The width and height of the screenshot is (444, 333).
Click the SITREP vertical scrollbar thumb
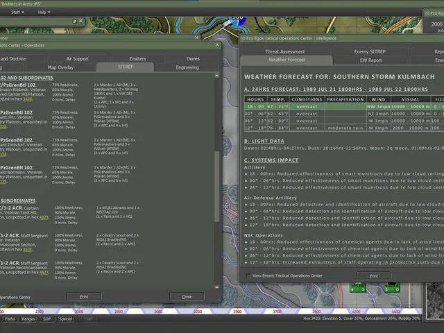216,187
